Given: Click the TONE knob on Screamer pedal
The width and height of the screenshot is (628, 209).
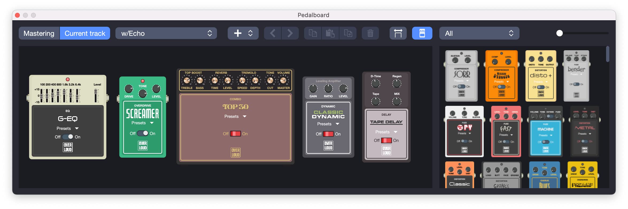Looking at the screenshot, I should [143, 94].
